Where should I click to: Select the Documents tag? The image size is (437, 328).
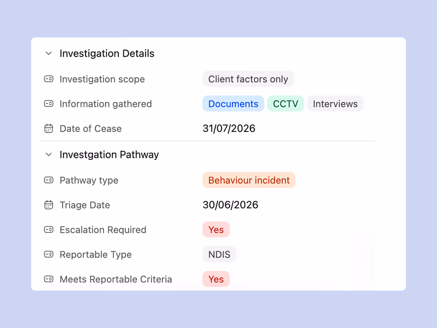233,104
